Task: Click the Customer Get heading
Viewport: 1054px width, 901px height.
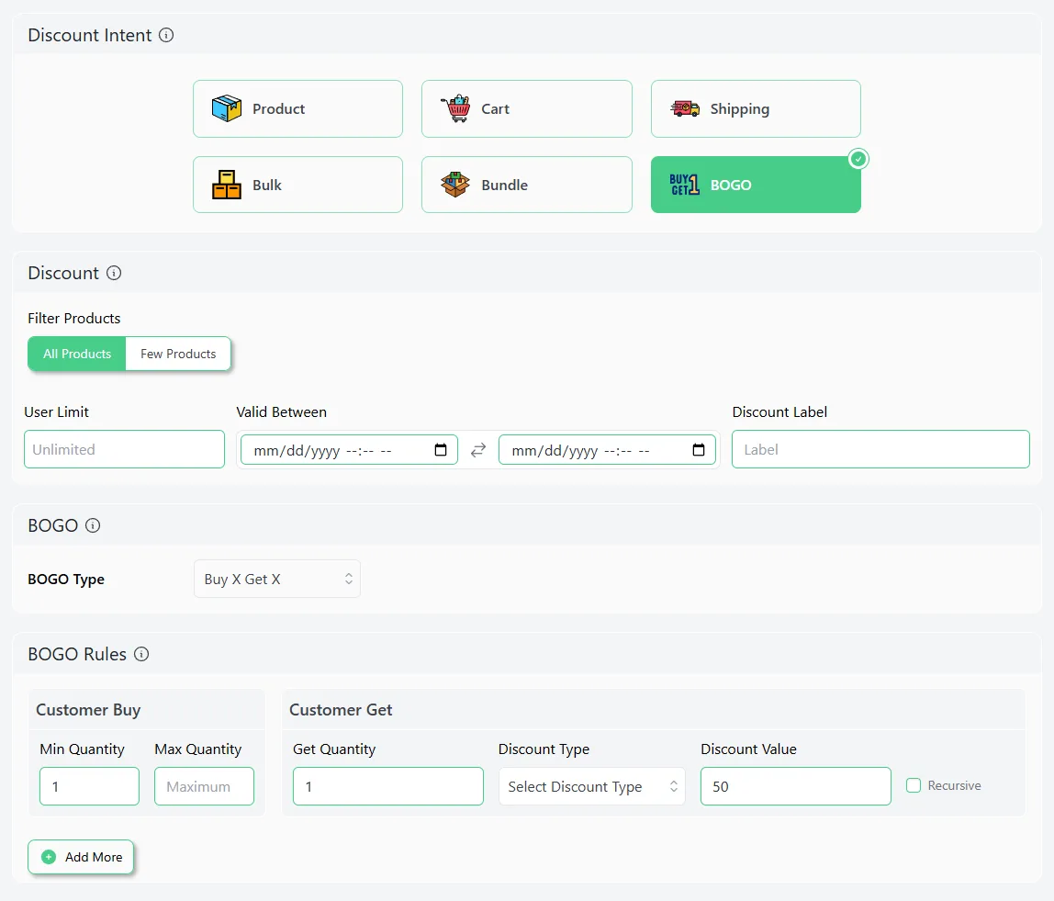Action: click(x=341, y=710)
